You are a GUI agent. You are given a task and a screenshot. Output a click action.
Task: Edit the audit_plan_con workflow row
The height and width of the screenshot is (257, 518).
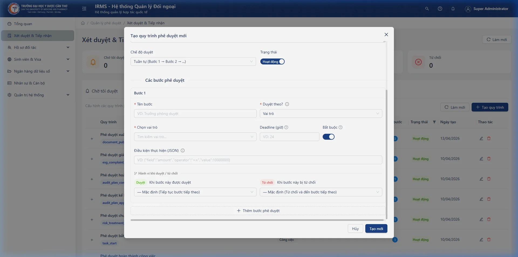481,179
